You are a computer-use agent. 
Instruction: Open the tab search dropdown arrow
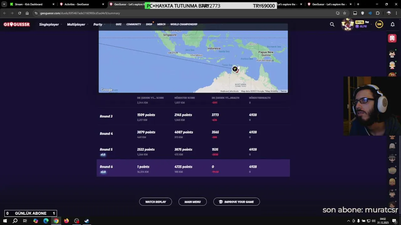pyautogui.click(x=4, y=4)
